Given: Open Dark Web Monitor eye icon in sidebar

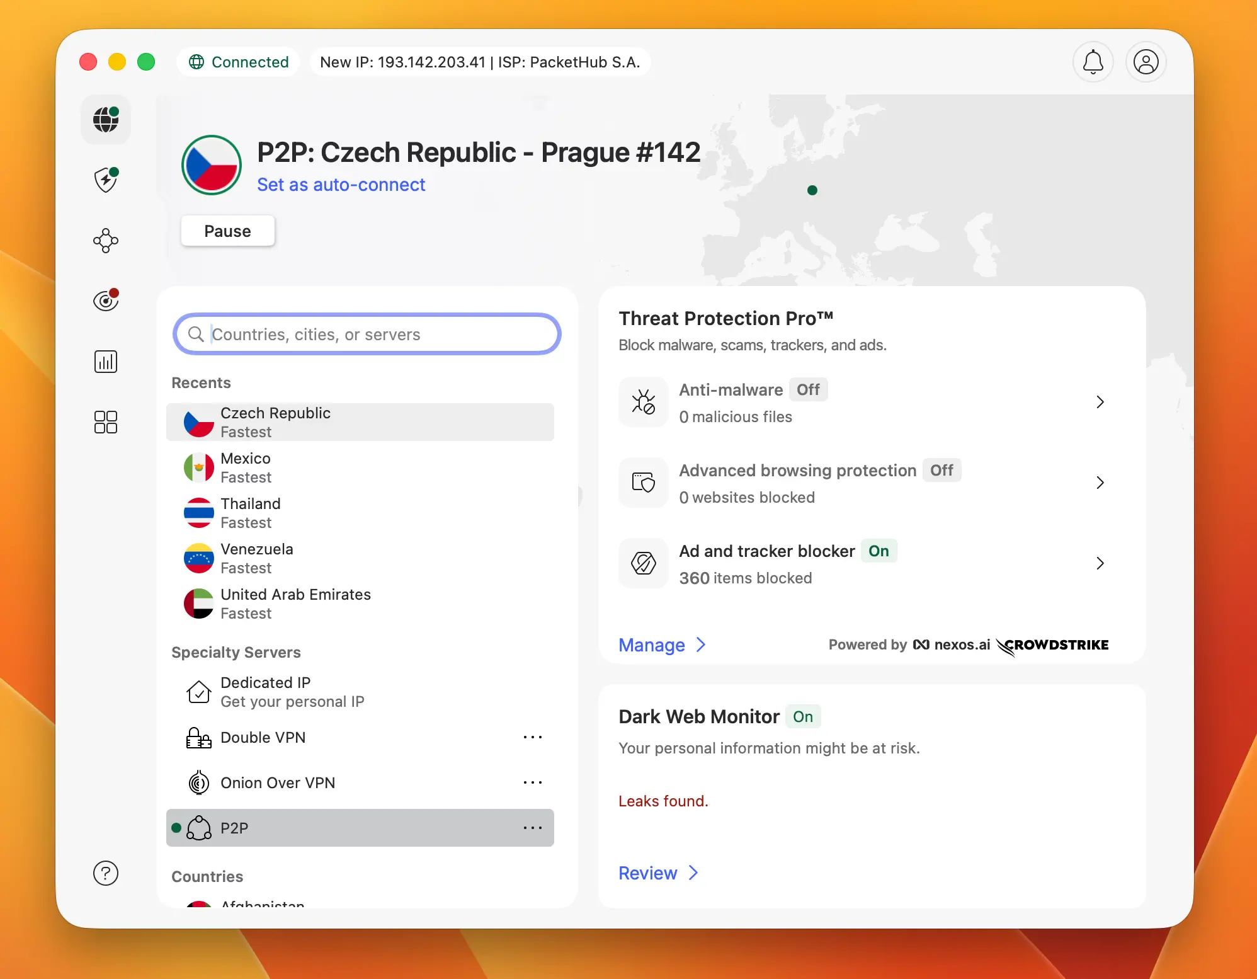Looking at the screenshot, I should [x=106, y=301].
